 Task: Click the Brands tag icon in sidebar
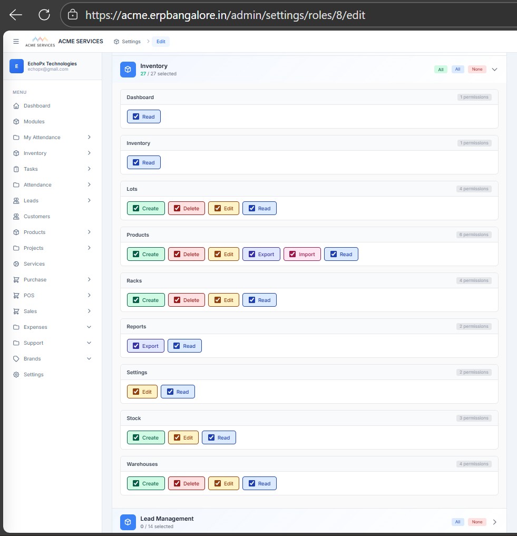(x=16, y=359)
